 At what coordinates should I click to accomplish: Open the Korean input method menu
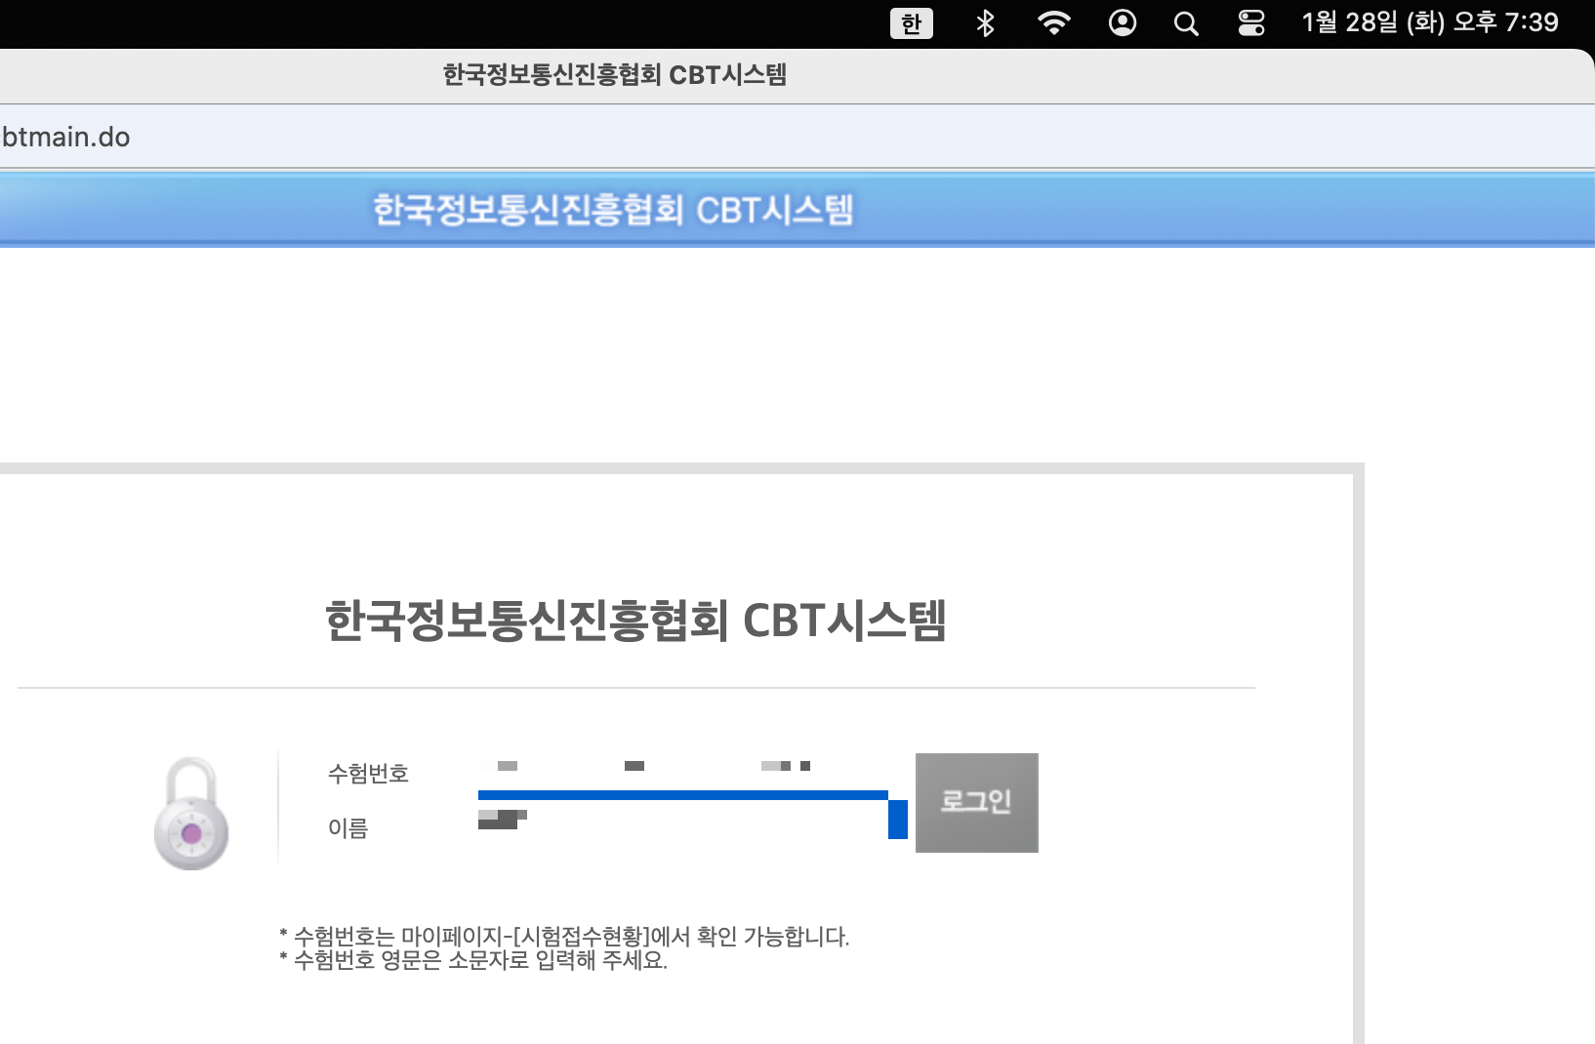point(911,23)
